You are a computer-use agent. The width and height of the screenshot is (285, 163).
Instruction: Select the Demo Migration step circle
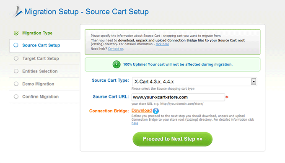click(x=16, y=84)
